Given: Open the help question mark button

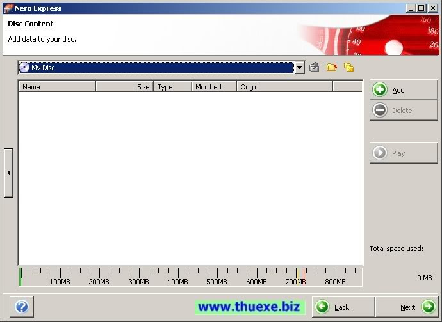Looking at the screenshot, I should click(22, 307).
